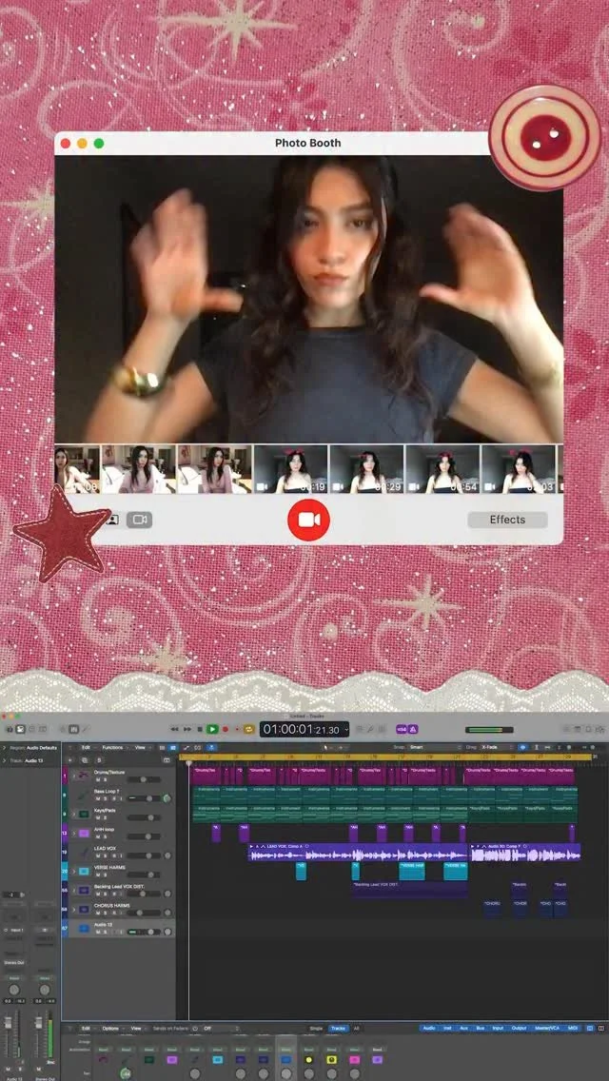Click the Audio 13 track icon
Viewport: 609px width, 1081px height.
click(84, 929)
